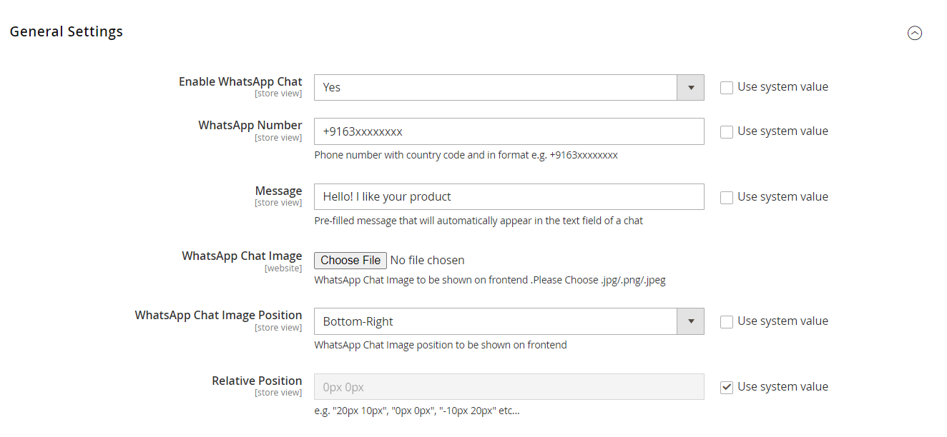Click the Message field label

[278, 191]
